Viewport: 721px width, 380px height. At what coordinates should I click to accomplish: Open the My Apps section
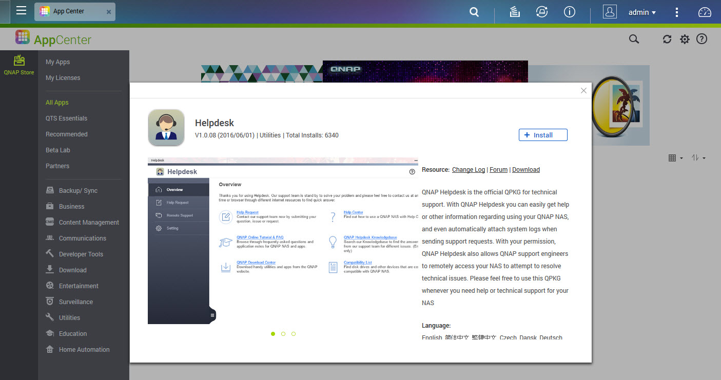coord(57,62)
